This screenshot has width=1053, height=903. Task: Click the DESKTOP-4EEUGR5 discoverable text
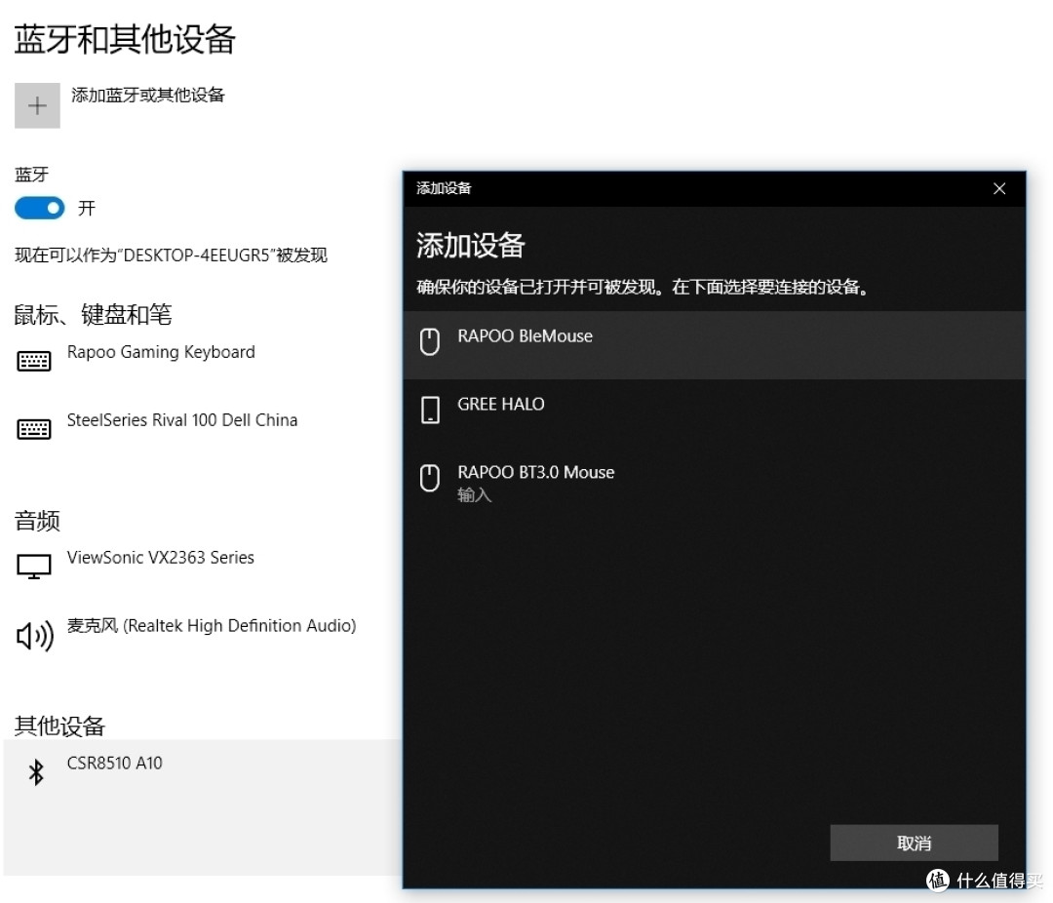172,255
